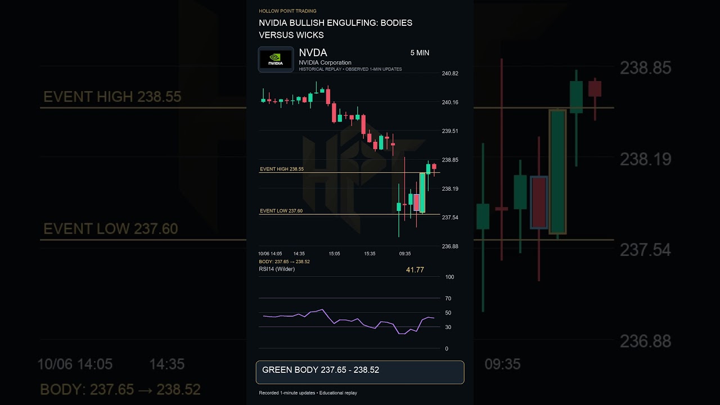Select the NVDA ticker symbol

point(313,53)
